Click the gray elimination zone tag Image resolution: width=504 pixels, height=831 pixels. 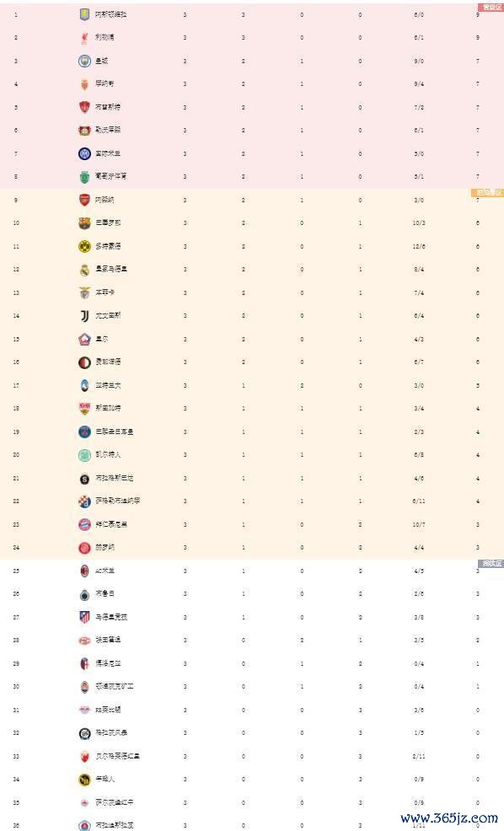[x=491, y=563]
